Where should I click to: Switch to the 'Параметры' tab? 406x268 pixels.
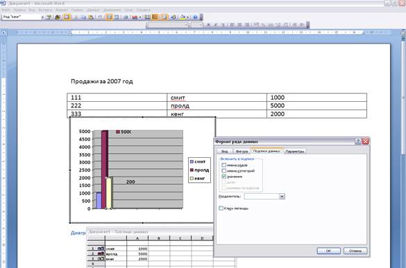coord(295,152)
